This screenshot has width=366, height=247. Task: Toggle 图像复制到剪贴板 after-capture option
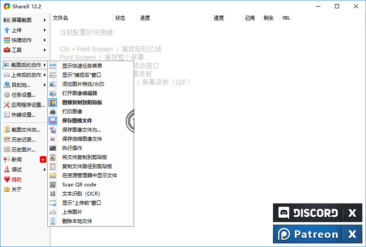pyautogui.click(x=82, y=103)
